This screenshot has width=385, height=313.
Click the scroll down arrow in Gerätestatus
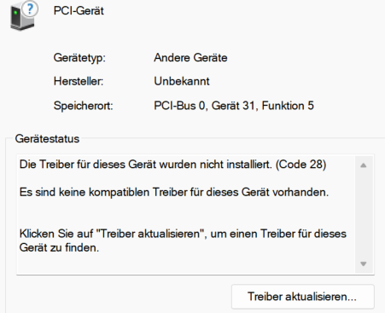pos(364,264)
